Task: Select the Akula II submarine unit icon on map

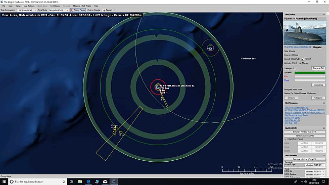Action: pyautogui.click(x=157, y=86)
